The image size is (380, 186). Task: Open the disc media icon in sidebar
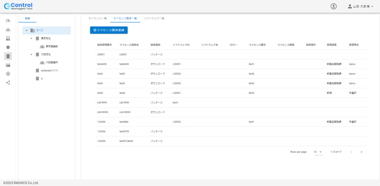click(x=8, y=47)
